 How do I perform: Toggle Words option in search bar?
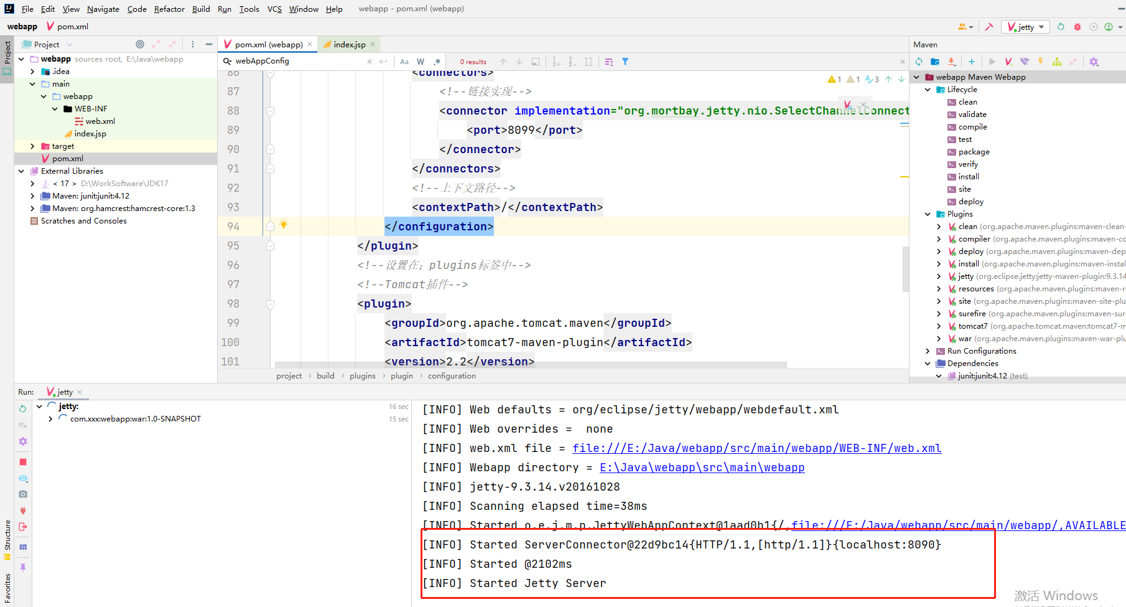tap(421, 62)
